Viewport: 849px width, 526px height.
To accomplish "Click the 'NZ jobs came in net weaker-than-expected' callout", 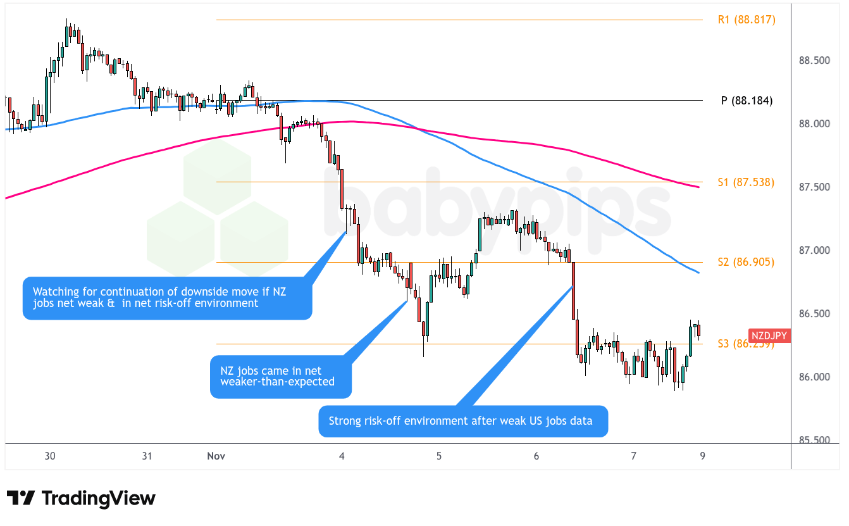I will pos(280,376).
